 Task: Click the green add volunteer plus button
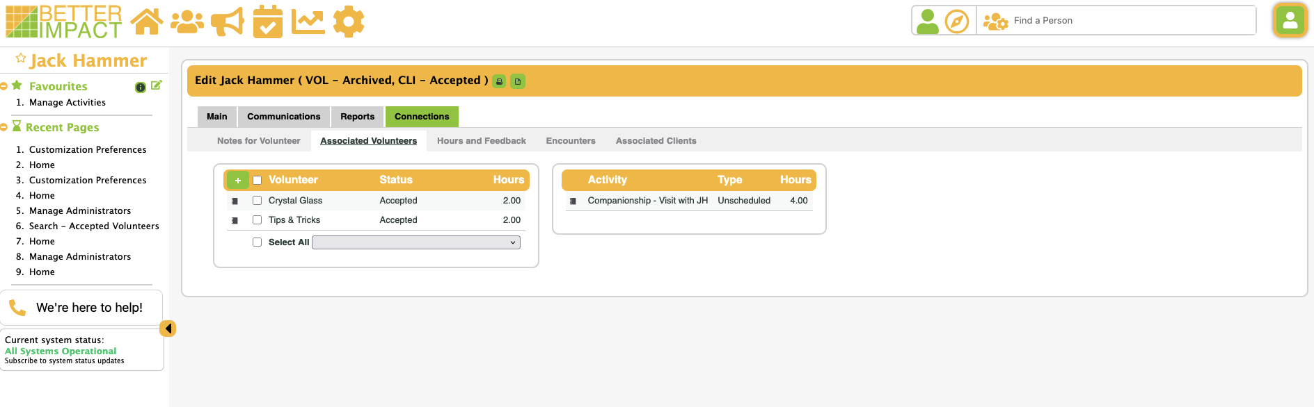click(x=237, y=181)
